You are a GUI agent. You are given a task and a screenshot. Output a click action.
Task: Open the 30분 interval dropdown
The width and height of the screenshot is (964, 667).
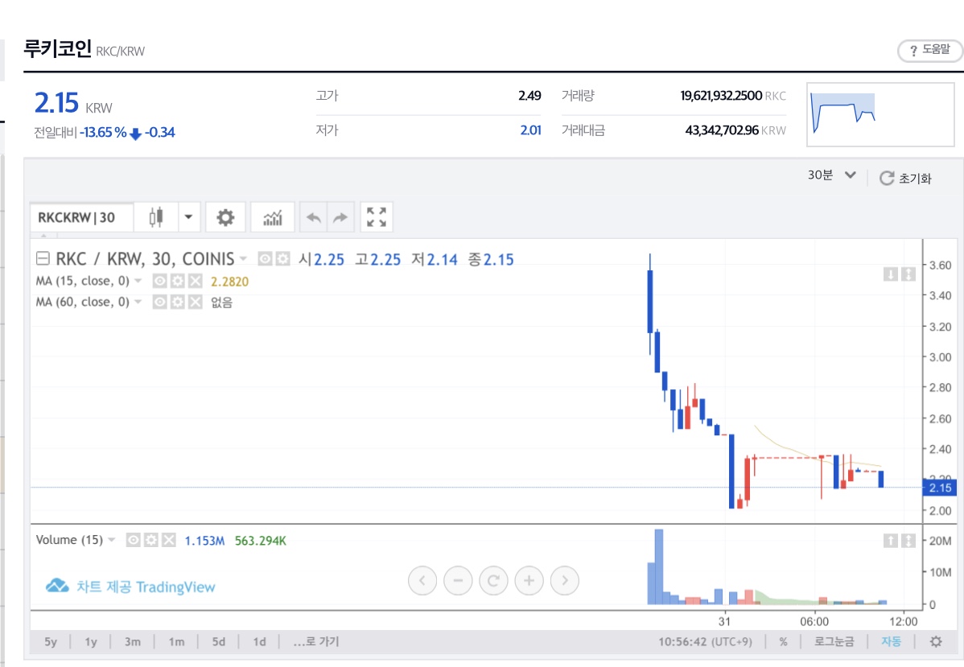point(832,175)
